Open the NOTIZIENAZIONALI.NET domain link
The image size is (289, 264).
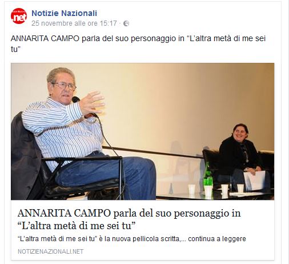[51, 251]
